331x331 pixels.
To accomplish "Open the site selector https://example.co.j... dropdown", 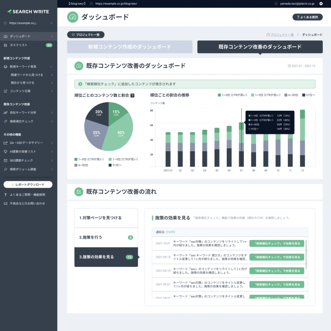I will pyautogui.click(x=28, y=23).
